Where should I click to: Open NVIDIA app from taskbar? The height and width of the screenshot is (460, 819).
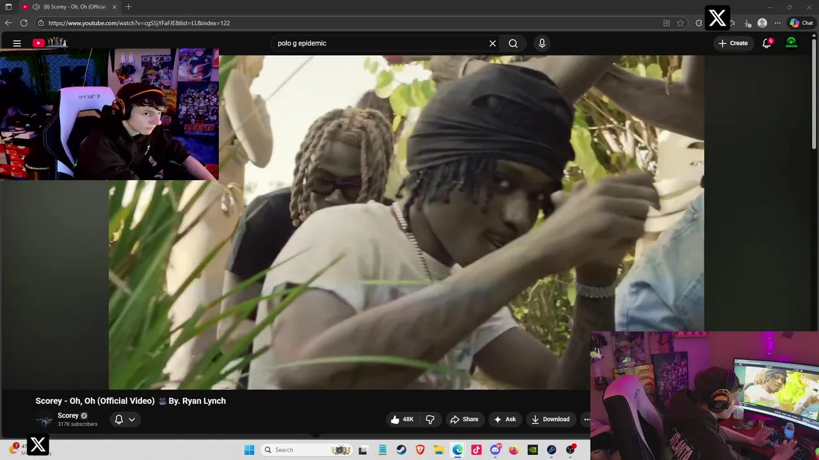point(532,450)
